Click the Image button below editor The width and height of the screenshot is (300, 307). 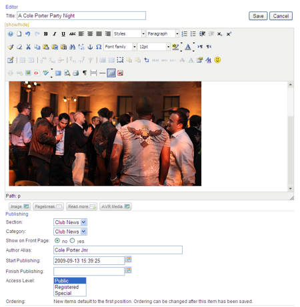(20, 206)
